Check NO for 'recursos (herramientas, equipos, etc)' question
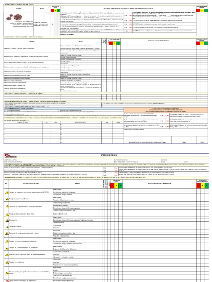Image resolution: width=212 pixels, height=282 pixels. [x=166, y=121]
